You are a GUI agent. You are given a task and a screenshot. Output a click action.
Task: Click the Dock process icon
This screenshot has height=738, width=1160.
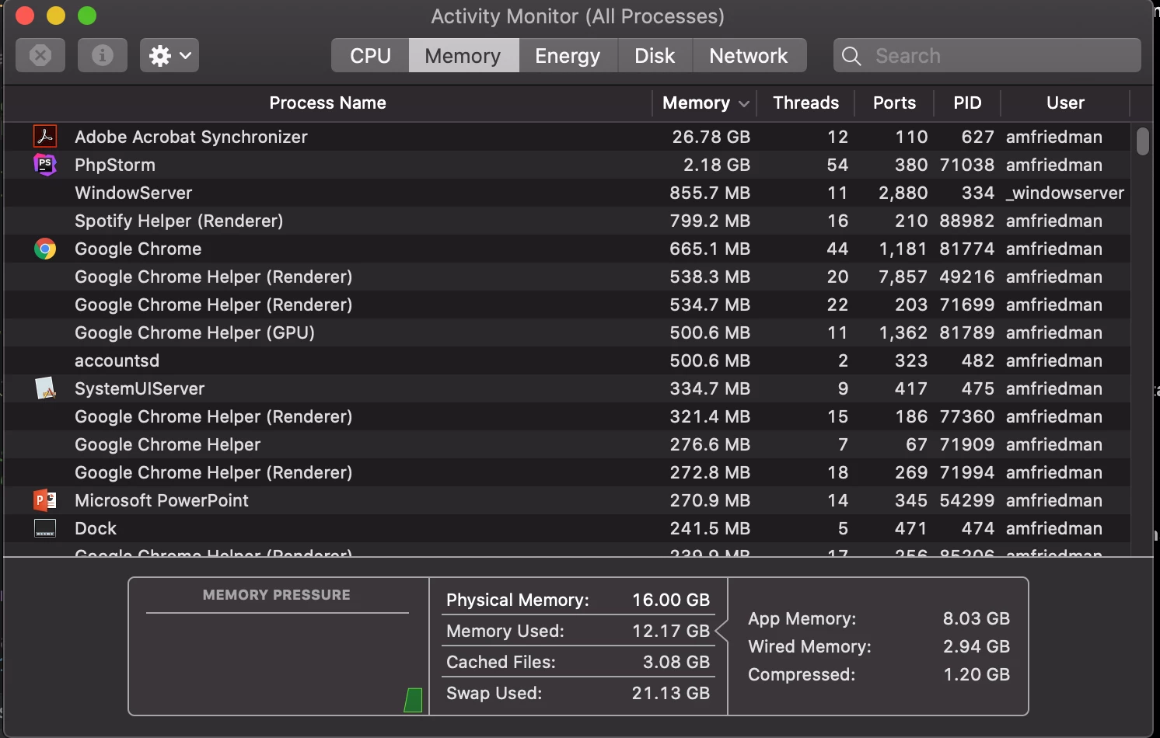tap(45, 528)
